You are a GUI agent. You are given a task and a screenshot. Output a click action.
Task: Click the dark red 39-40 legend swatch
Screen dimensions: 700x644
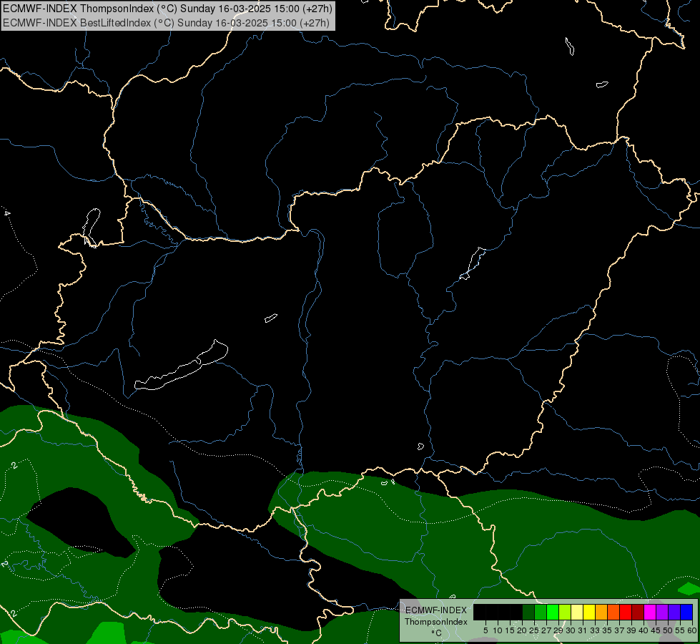[x=638, y=612]
